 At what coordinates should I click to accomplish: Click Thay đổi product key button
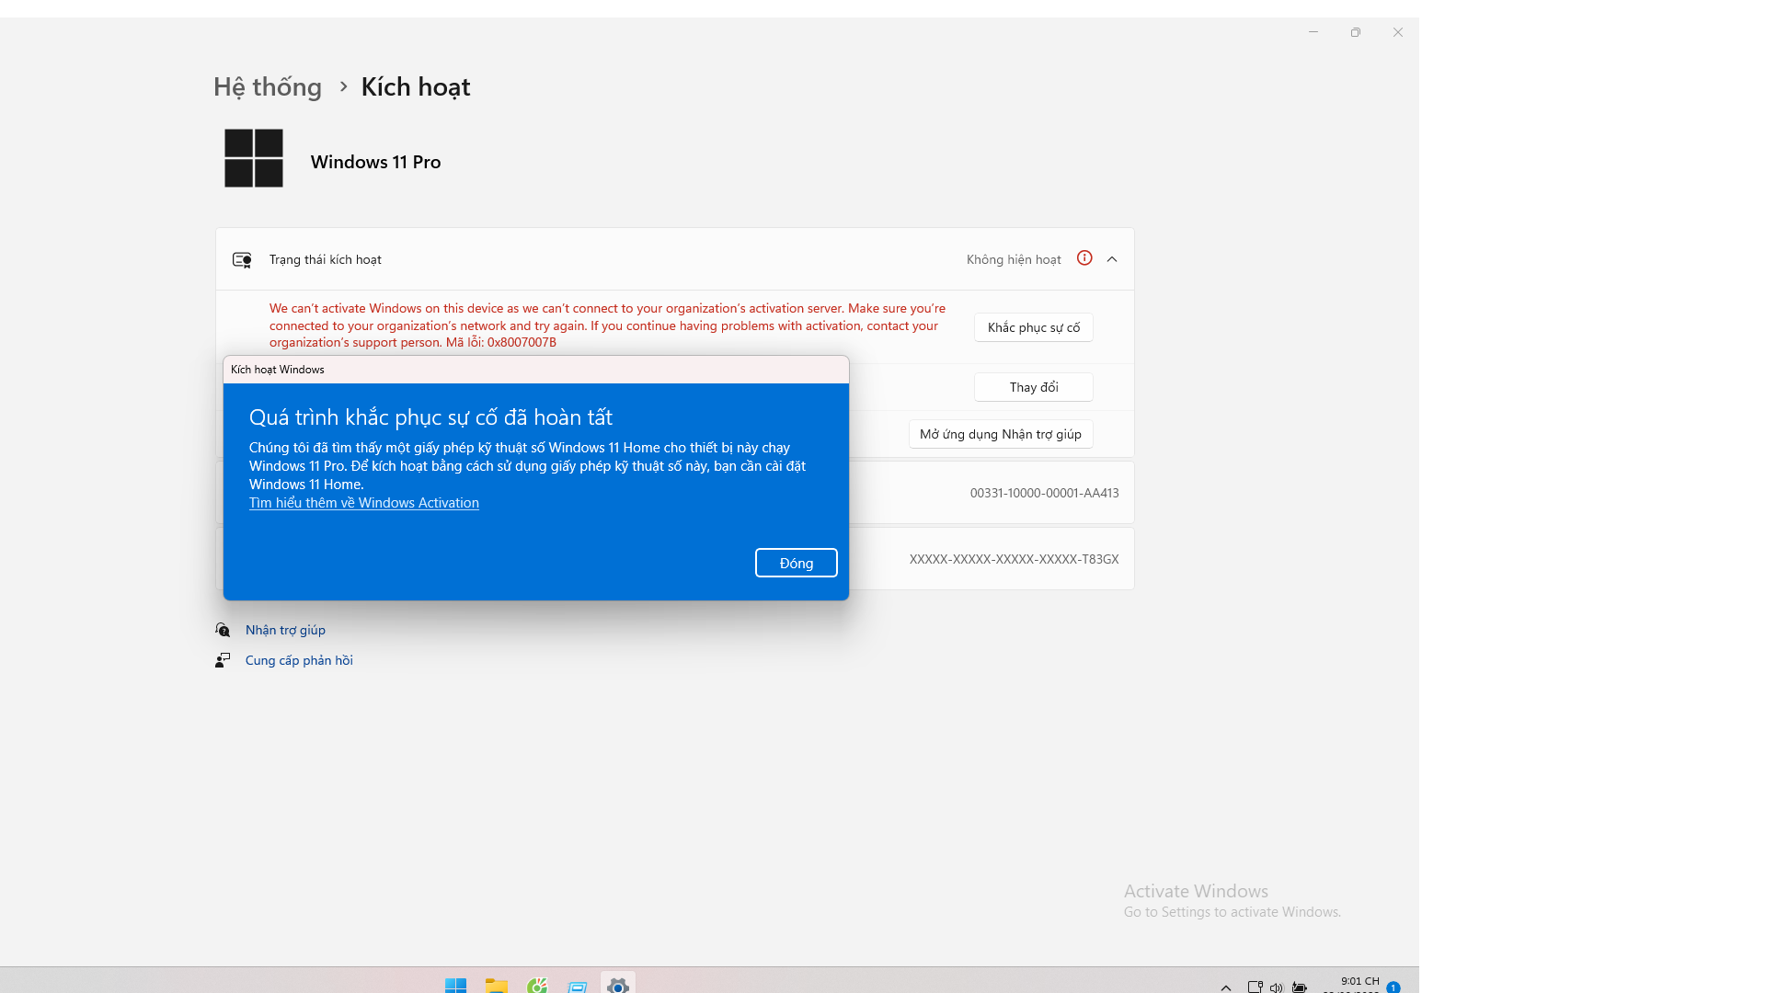(x=1033, y=387)
